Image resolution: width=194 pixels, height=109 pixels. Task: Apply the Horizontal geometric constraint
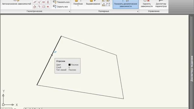pos(44,2)
